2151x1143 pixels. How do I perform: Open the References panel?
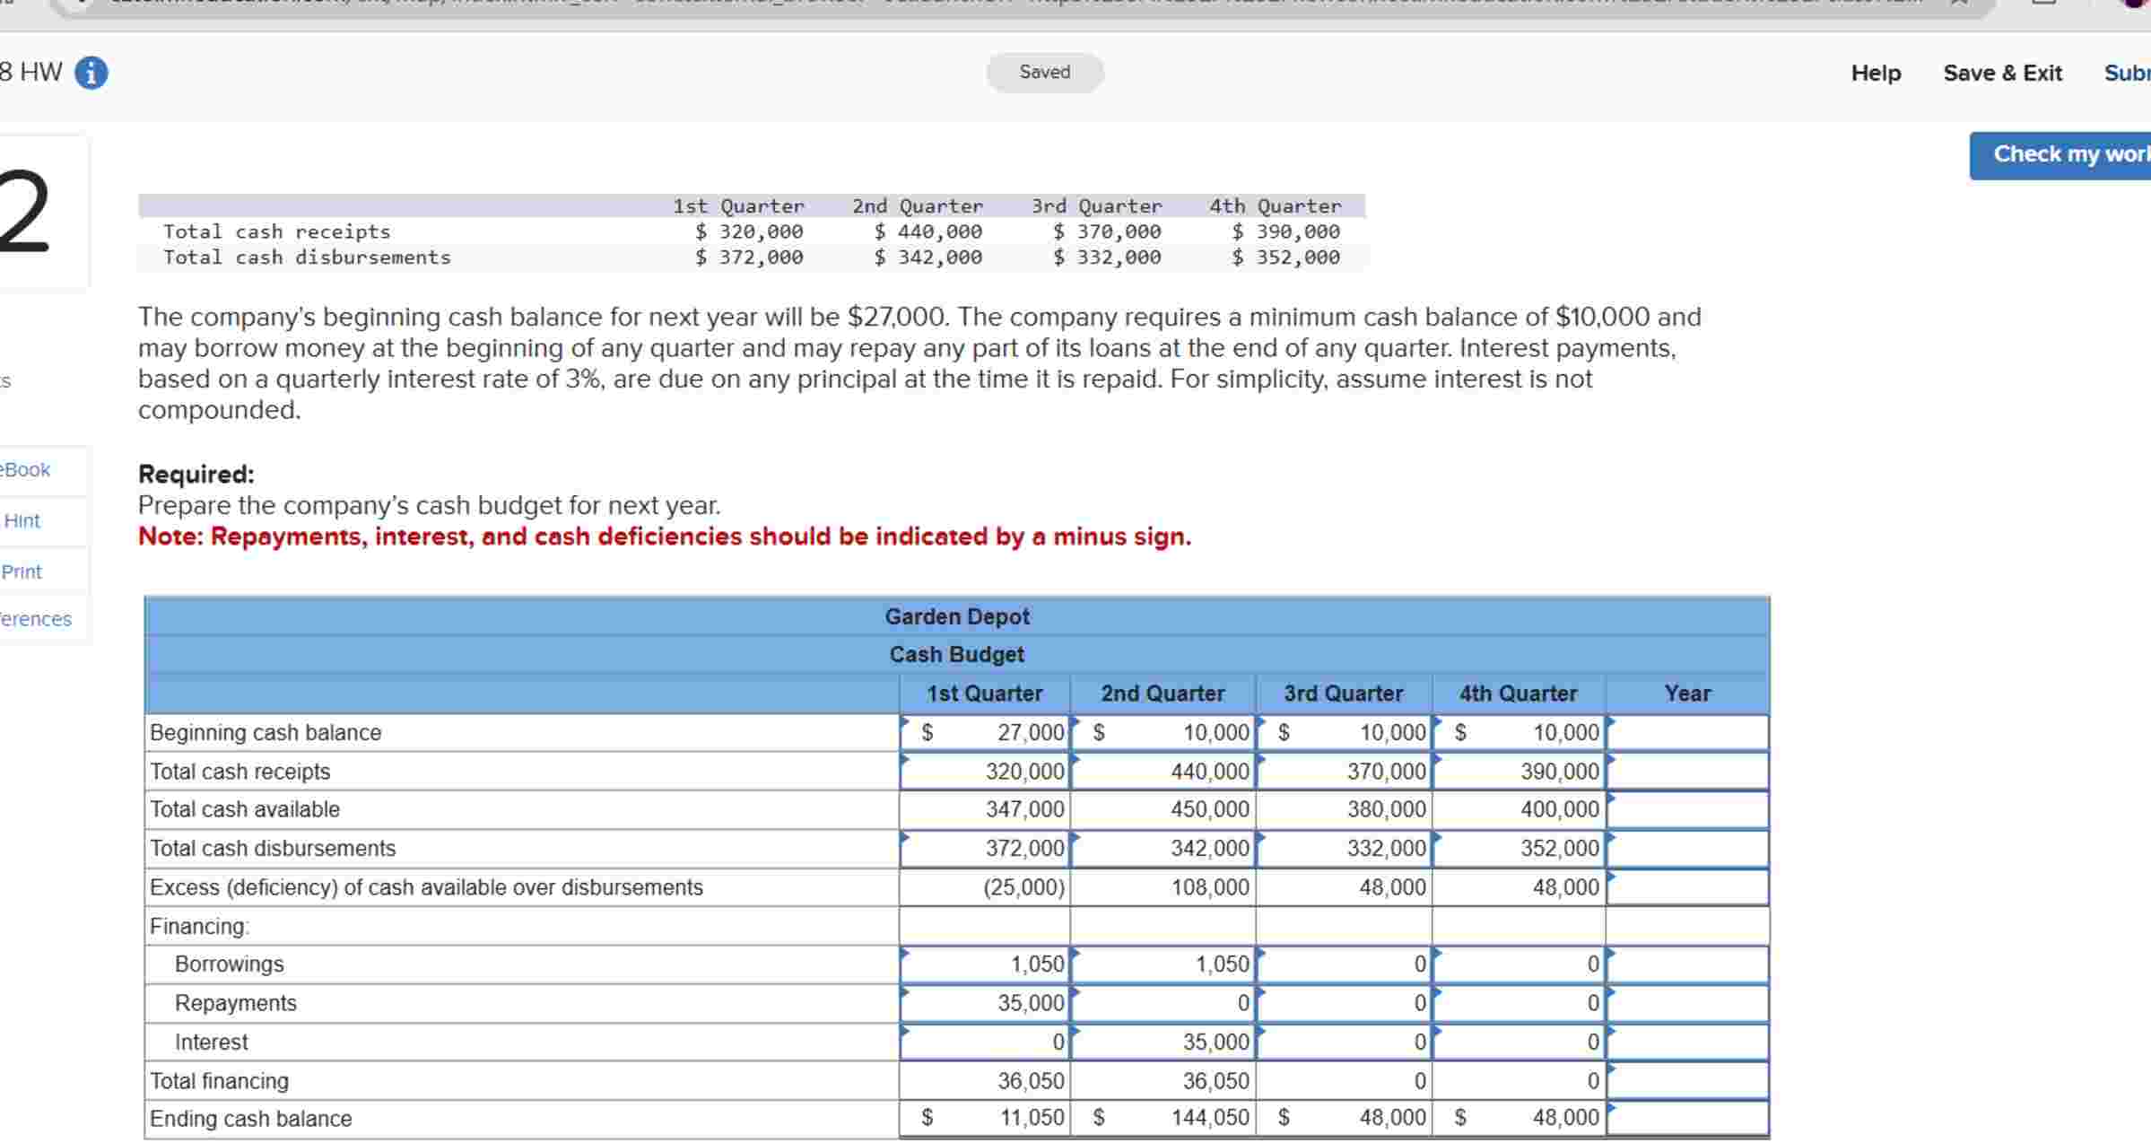tap(35, 618)
